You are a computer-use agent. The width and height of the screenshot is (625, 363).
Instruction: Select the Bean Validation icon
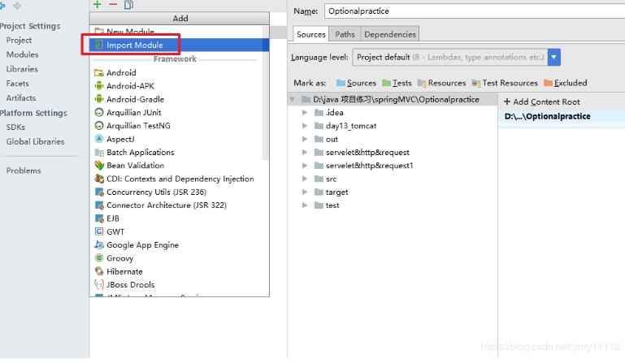99,166
